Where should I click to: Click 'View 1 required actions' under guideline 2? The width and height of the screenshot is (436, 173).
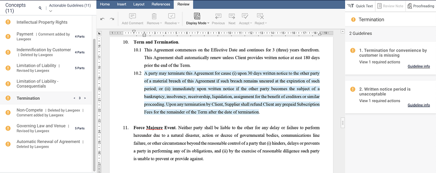[x=379, y=101]
